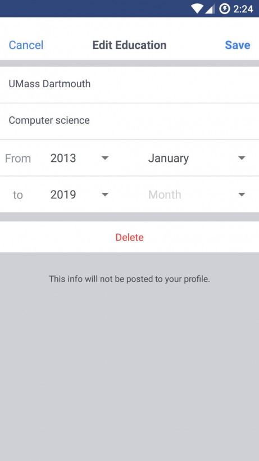This screenshot has height=461, width=259.
Task: Tap the profile info notice text
Action: coord(129,279)
